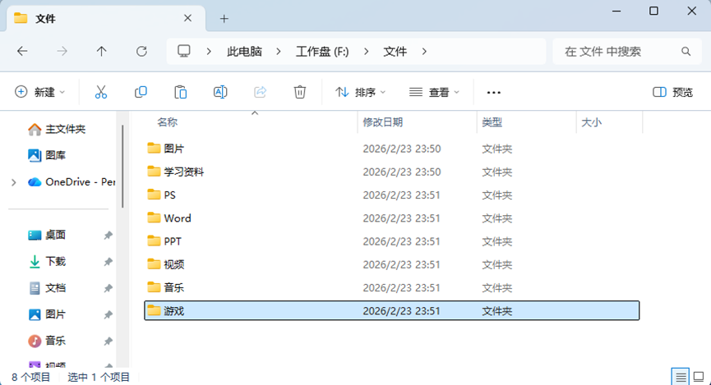Click the Copy icon in toolbar
Image resolution: width=711 pixels, height=385 pixels.
click(141, 92)
